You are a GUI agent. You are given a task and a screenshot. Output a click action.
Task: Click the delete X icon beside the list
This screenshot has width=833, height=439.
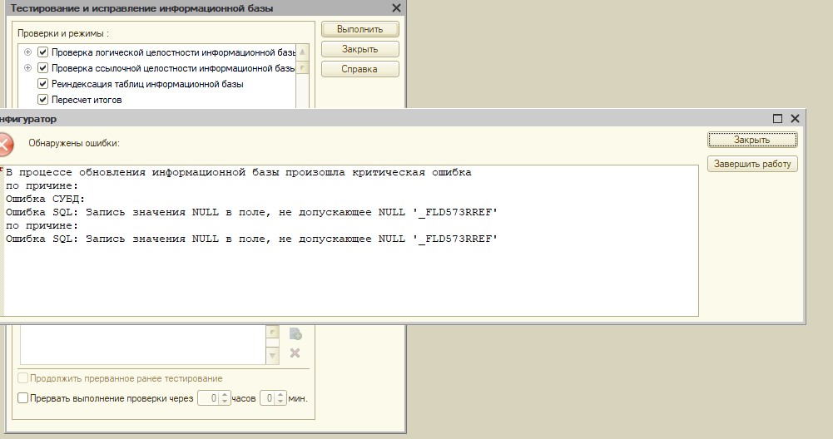click(295, 353)
